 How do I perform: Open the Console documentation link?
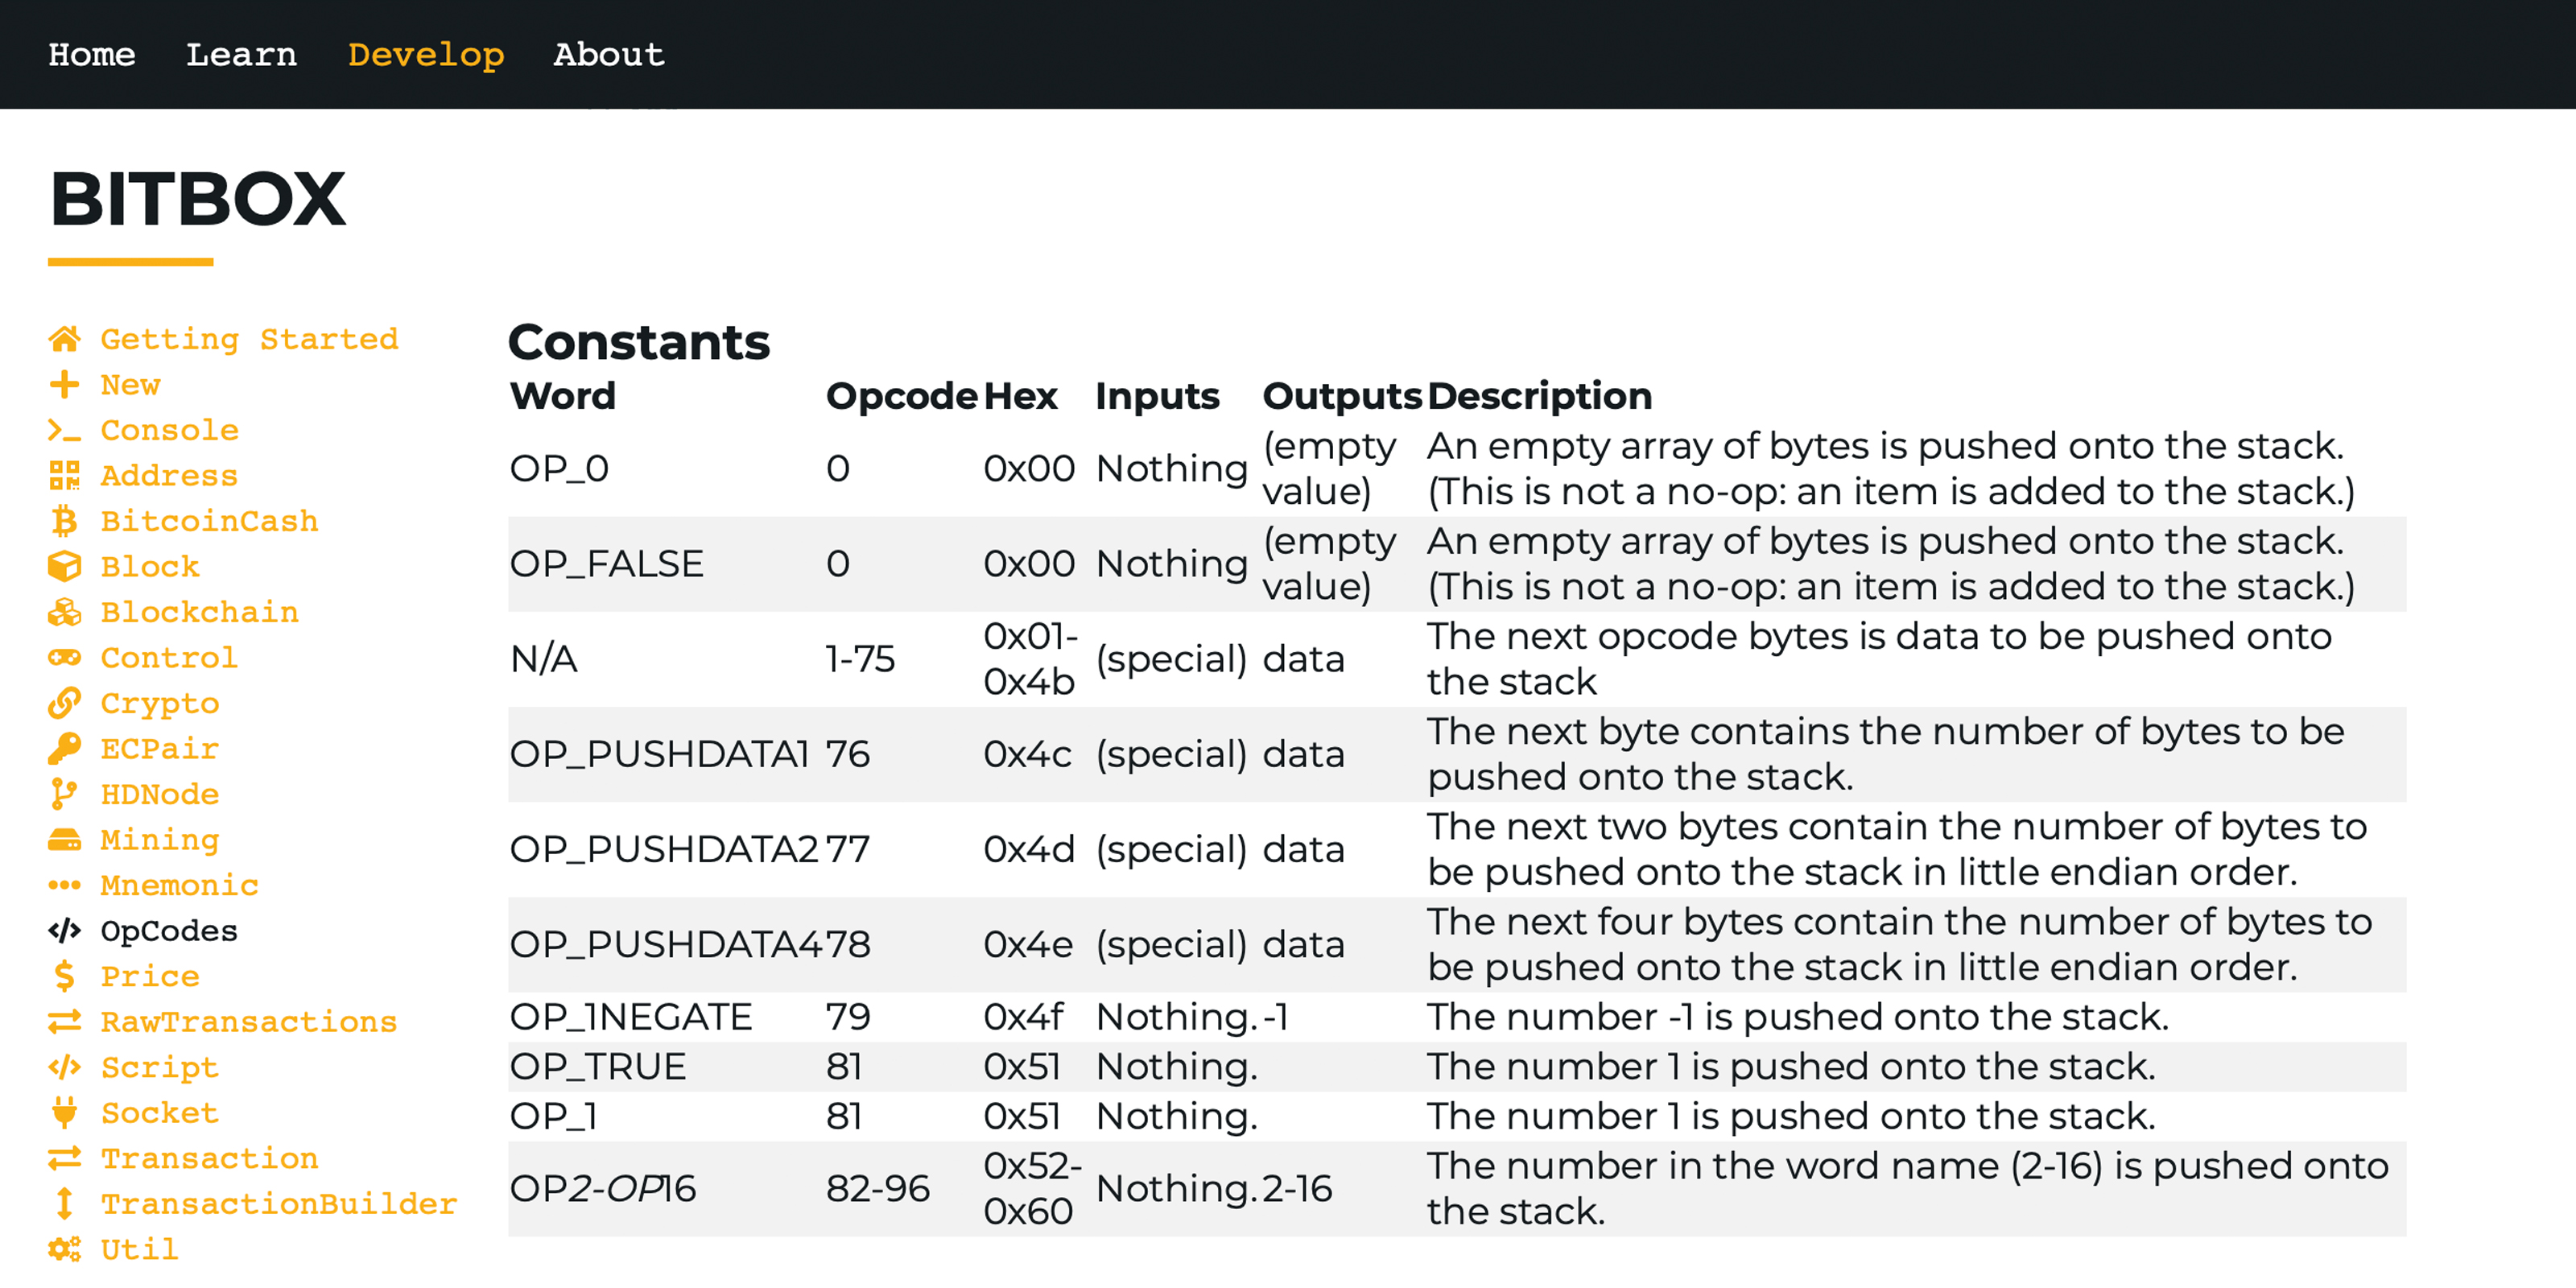pos(170,430)
